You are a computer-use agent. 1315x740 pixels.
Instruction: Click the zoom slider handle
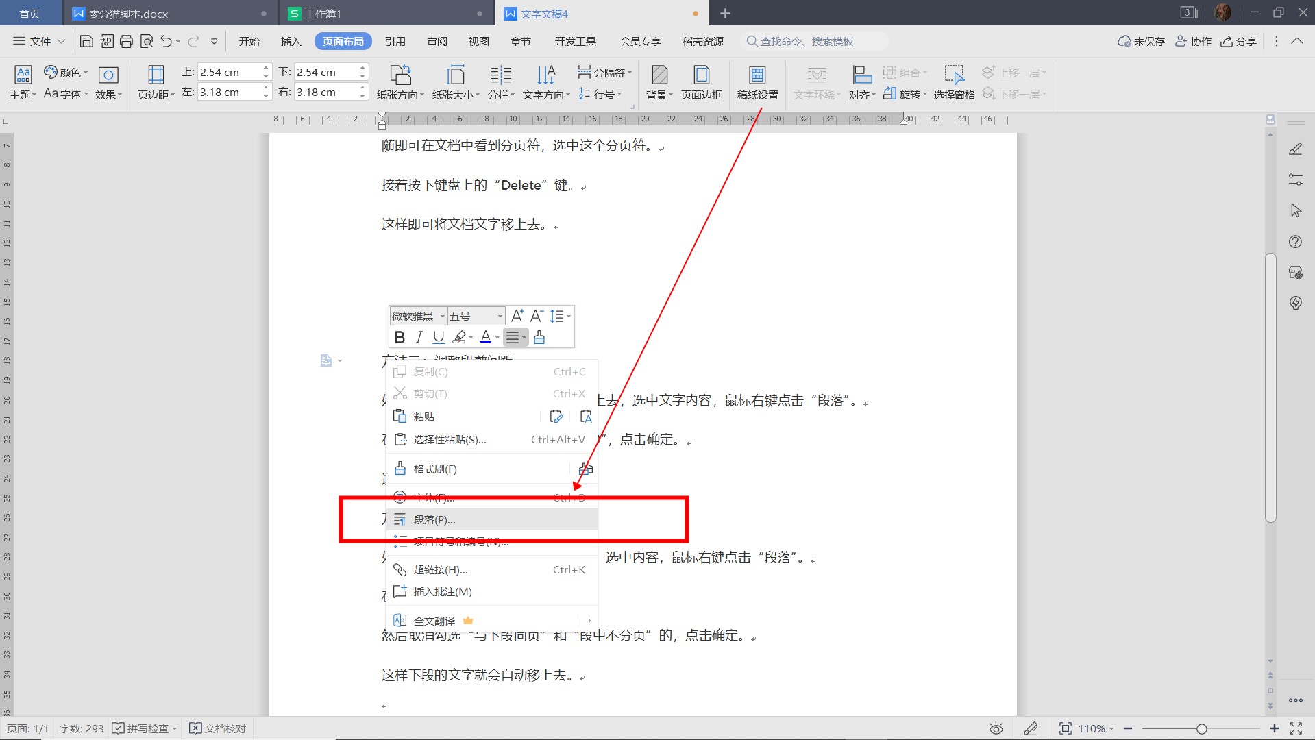[x=1201, y=729]
